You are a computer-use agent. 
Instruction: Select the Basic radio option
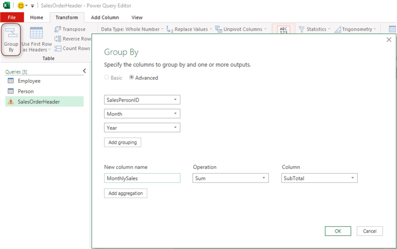pos(107,78)
